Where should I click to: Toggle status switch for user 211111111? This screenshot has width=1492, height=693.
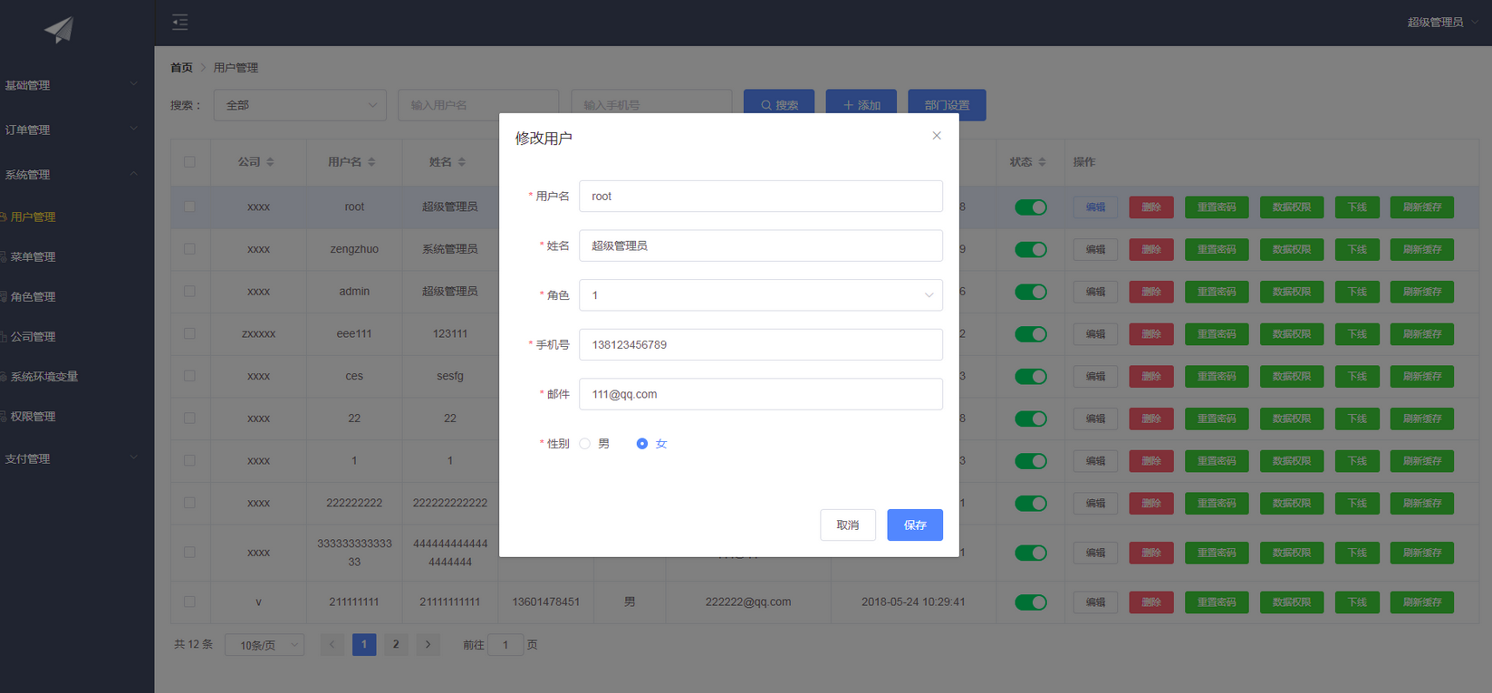tap(1031, 602)
